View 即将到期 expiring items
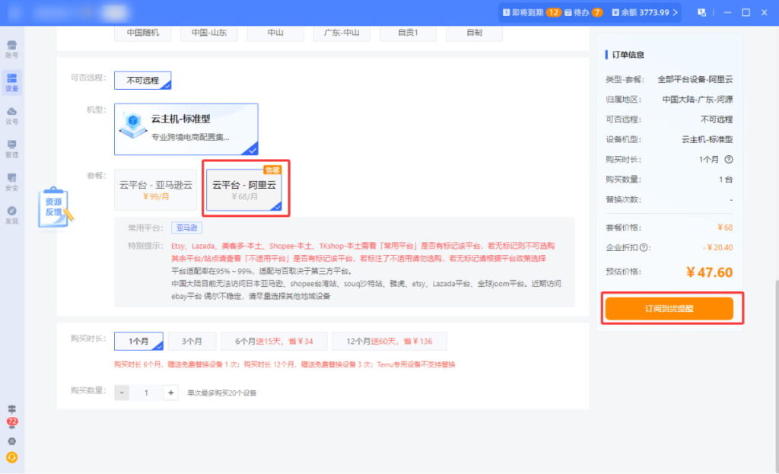Screen dimensions: 779x474 click(x=531, y=12)
